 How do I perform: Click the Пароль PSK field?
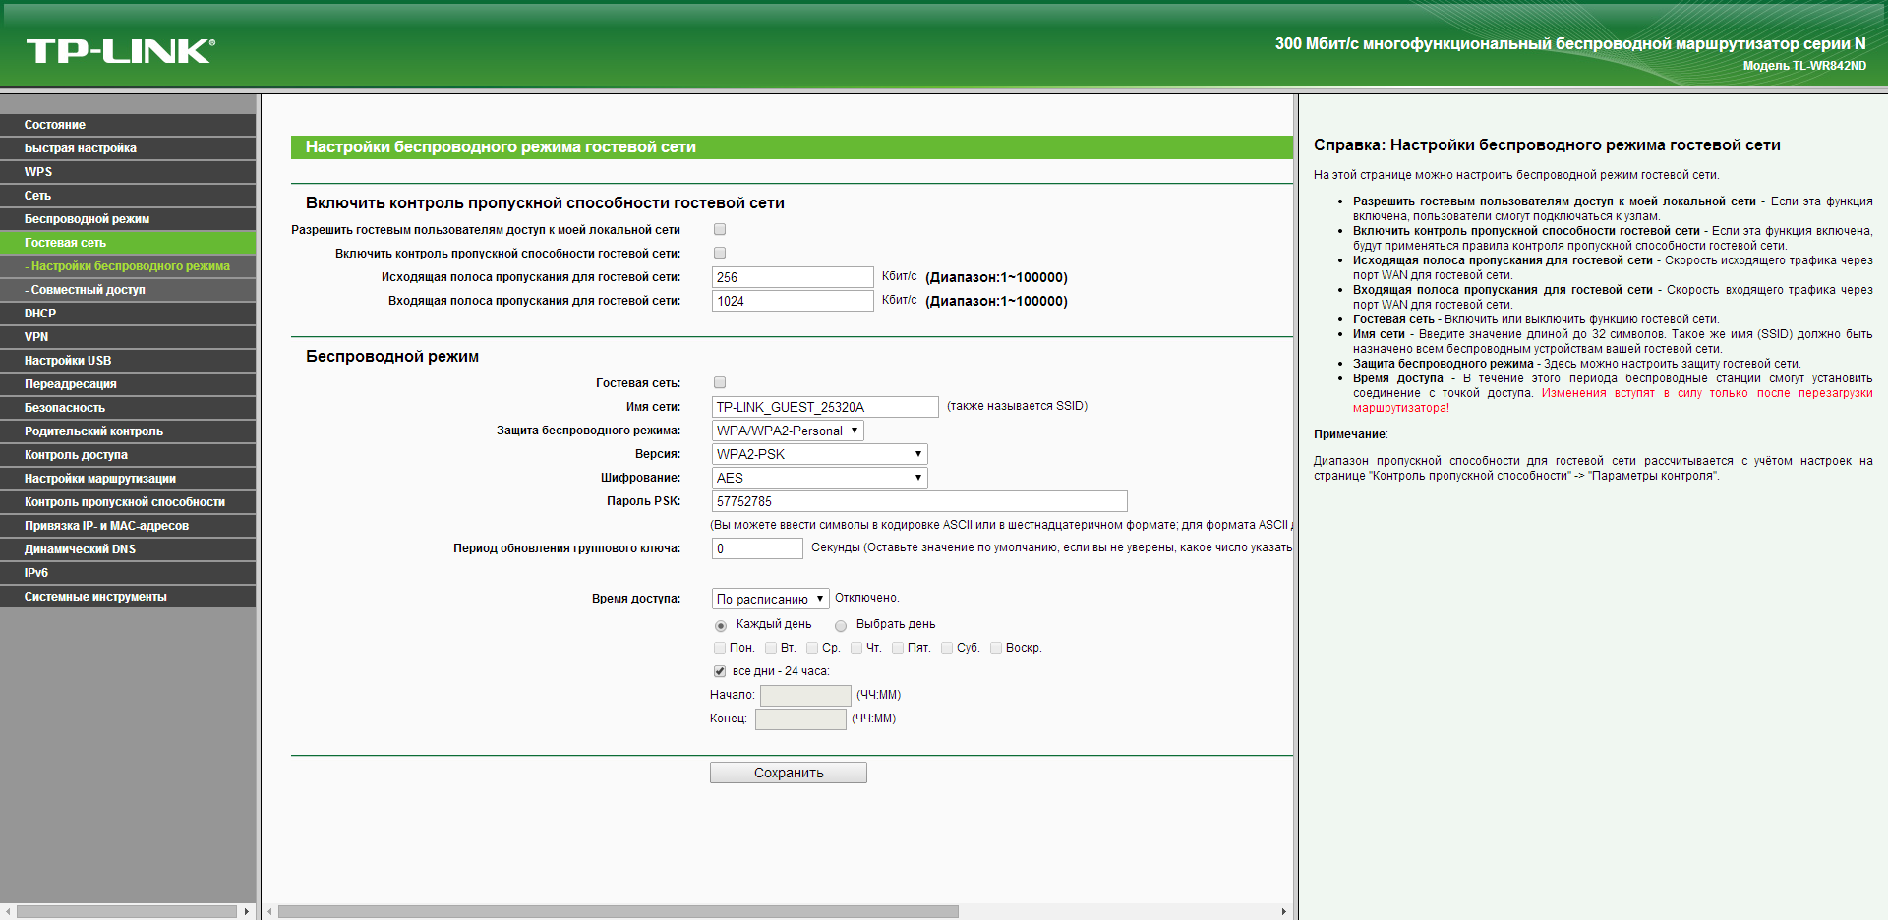pyautogui.click(x=919, y=501)
